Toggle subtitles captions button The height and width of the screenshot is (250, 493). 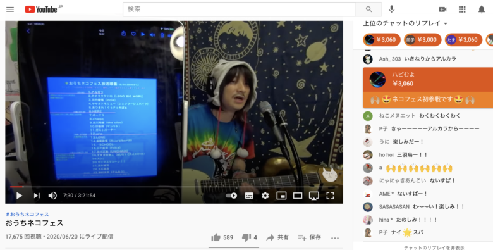point(249,196)
